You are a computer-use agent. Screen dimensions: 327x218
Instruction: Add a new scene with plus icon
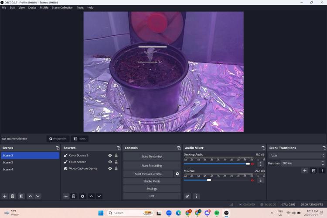click(5, 196)
